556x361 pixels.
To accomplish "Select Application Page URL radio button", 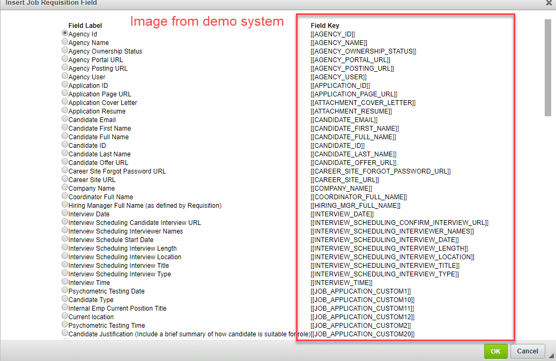I will (64, 93).
